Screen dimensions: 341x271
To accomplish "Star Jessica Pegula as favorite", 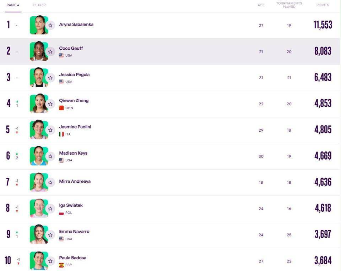I will coord(50,78).
